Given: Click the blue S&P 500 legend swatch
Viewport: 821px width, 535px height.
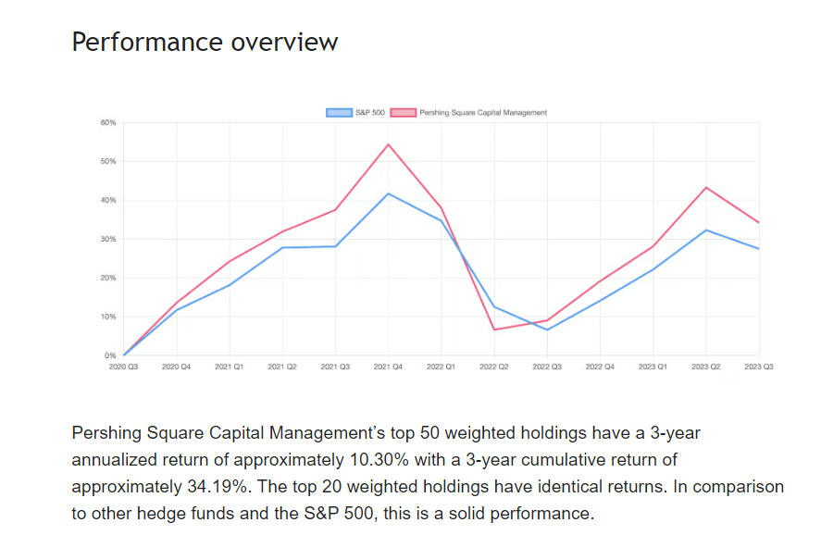Looking at the screenshot, I should coord(339,113).
